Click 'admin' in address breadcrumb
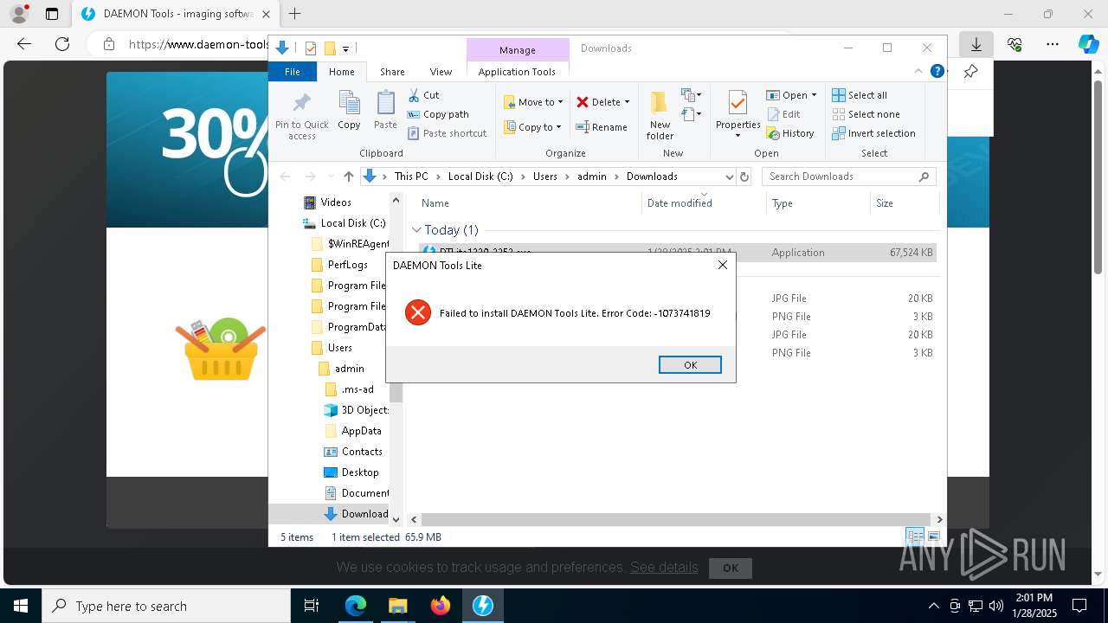The height and width of the screenshot is (623, 1108). tap(592, 177)
